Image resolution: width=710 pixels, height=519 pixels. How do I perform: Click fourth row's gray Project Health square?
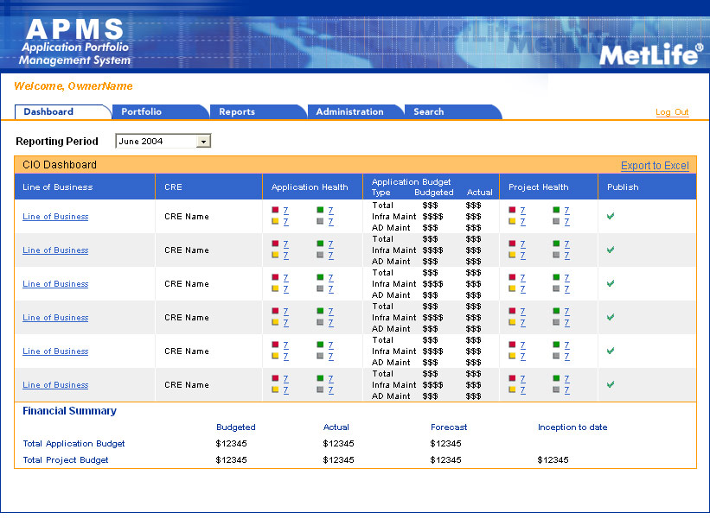[x=557, y=322]
